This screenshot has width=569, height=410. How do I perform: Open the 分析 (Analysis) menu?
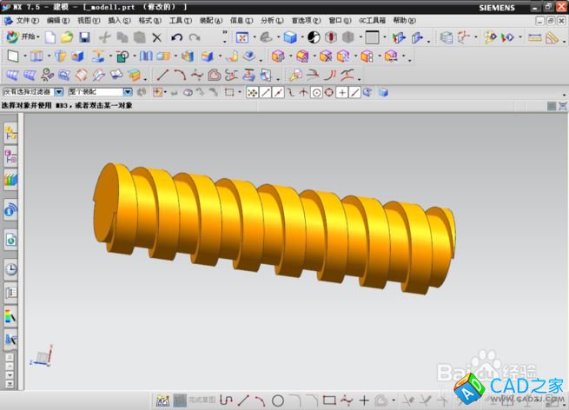[x=272, y=19]
